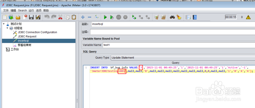255x108 pixels.
Task: Select JDBC Request tree node
Action: (x=27, y=37)
